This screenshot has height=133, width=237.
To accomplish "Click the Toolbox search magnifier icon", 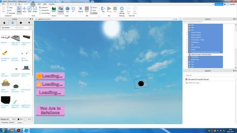I will click(x=31, y=28).
